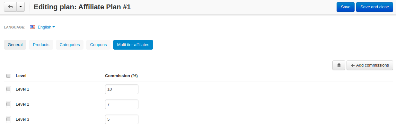This screenshot has height=129, width=396.
Task: Check the Level 3 checkbox
Action: pos(8,119)
